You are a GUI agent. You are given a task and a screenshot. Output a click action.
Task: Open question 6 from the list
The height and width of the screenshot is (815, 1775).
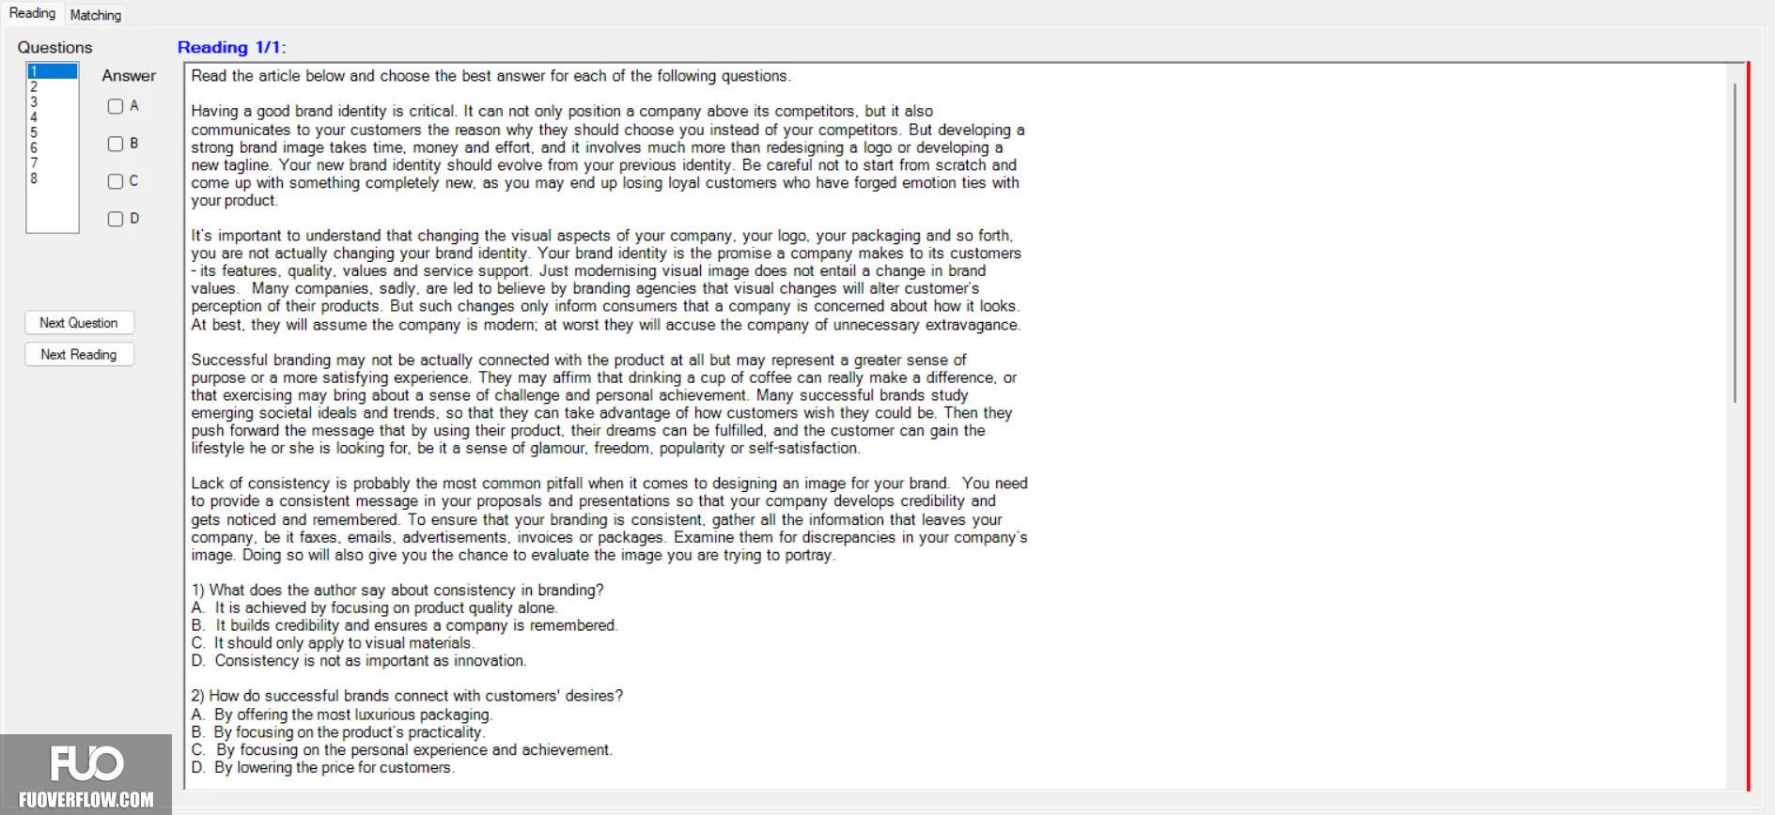pyautogui.click(x=52, y=147)
